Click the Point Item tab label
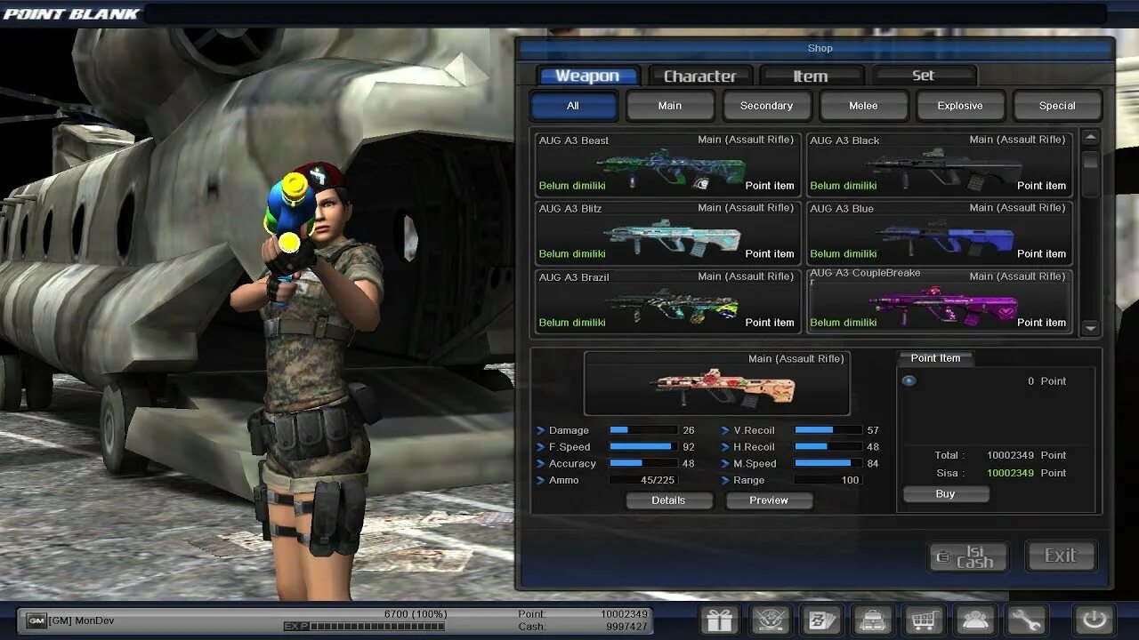 point(935,358)
